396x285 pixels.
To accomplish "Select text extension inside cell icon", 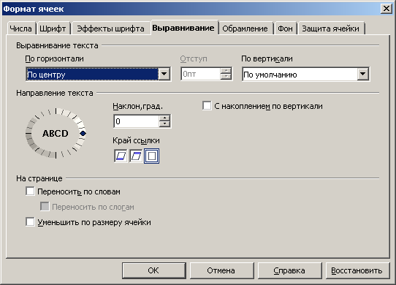I will 151,156.
